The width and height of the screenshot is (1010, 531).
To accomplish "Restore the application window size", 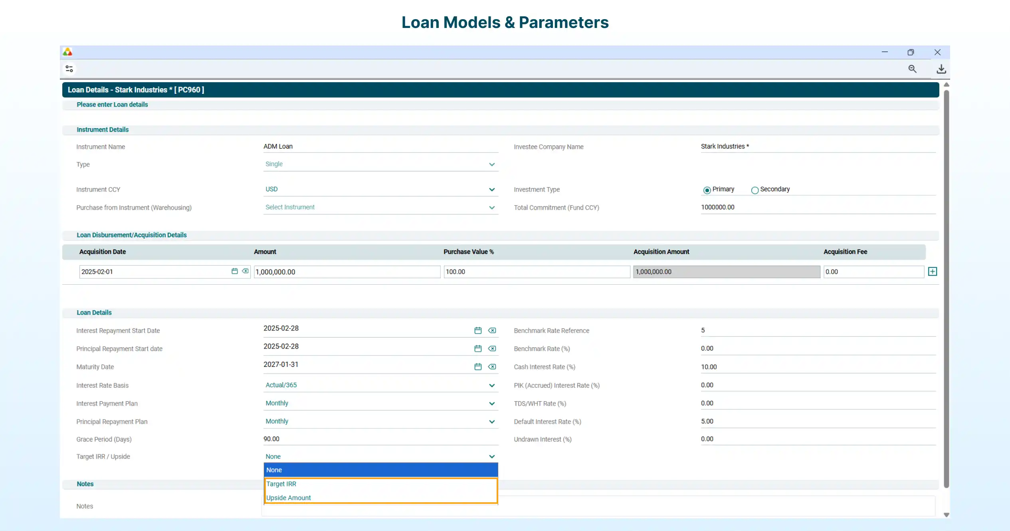I will click(911, 52).
